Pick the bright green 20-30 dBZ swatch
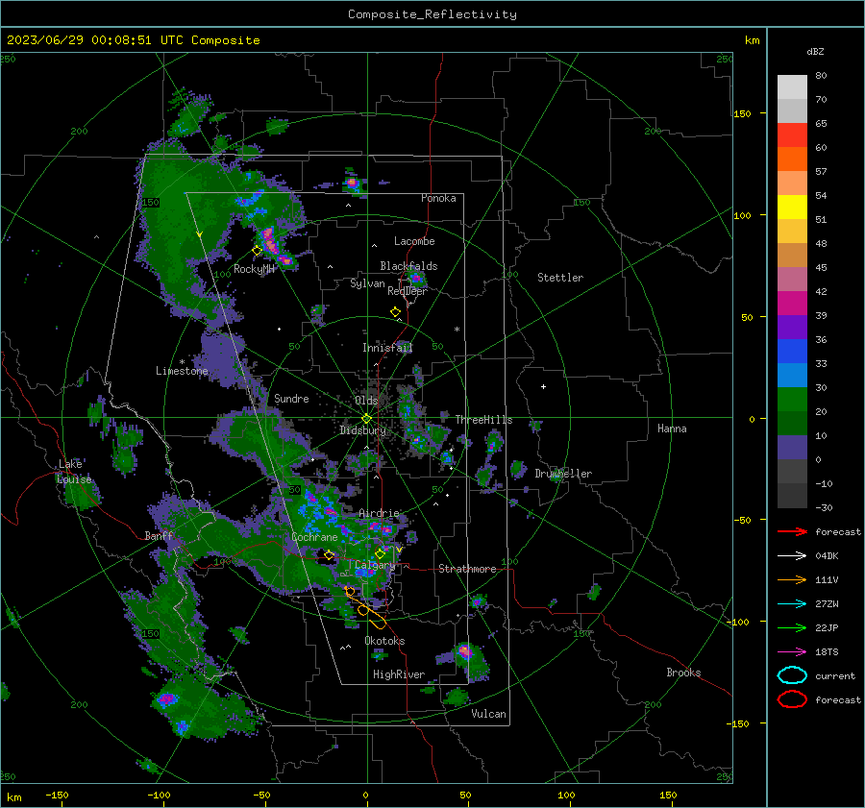This screenshot has height=808, width=865. (792, 399)
